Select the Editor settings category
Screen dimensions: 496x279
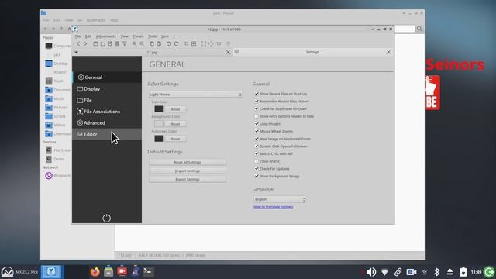(107, 134)
